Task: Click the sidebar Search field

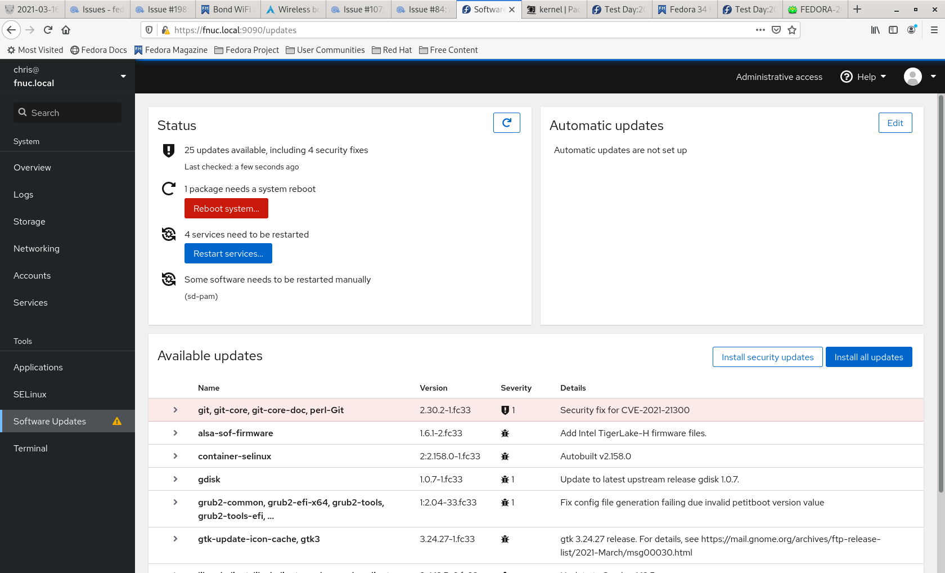Action: pos(67,113)
